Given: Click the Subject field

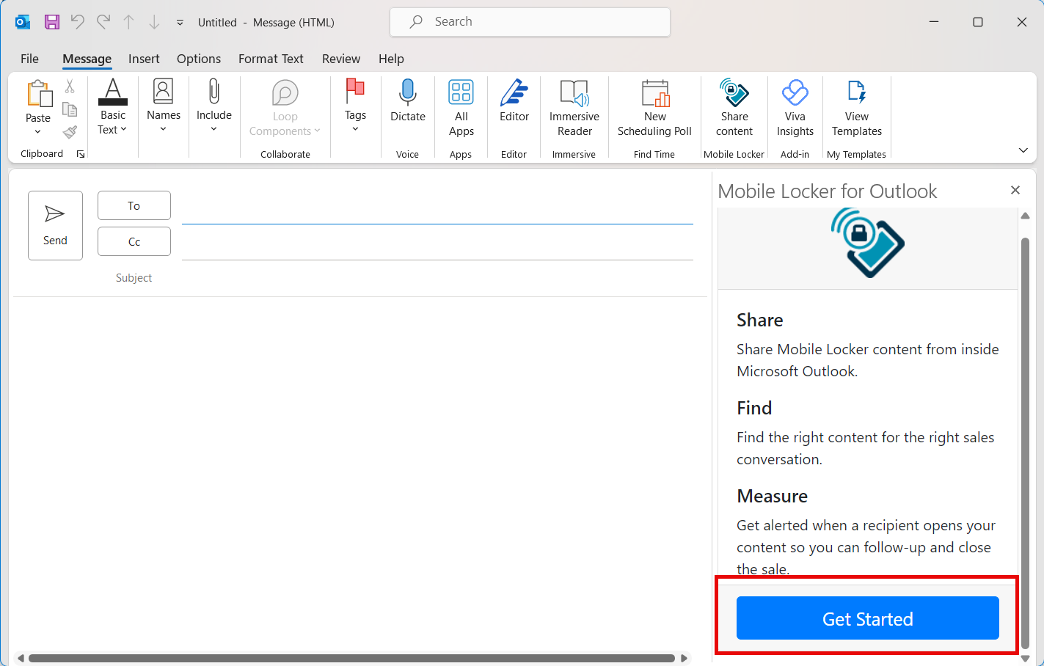Looking at the screenshot, I should pyautogui.click(x=437, y=278).
